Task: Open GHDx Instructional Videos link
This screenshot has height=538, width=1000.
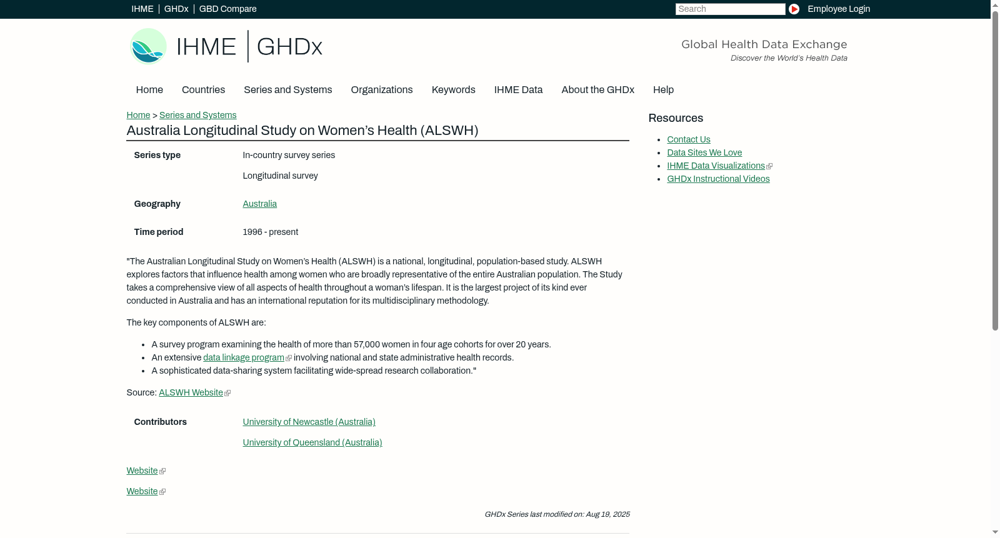Action: coord(718,179)
